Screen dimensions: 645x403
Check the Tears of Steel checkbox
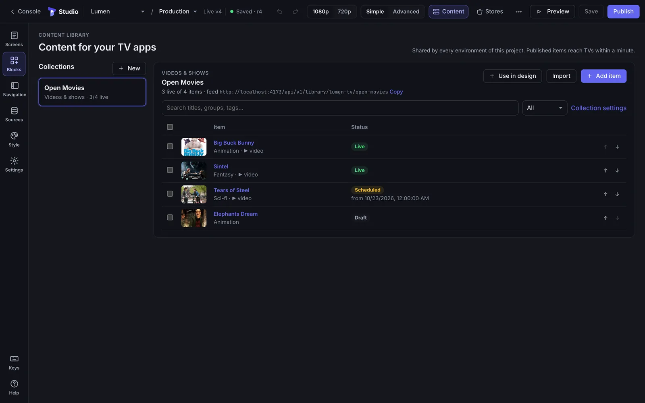pos(170,194)
